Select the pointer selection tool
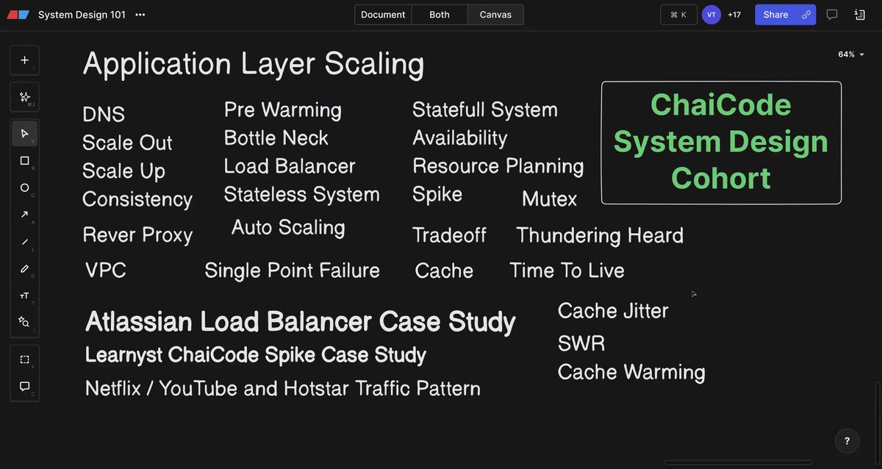This screenshot has height=469, width=882. 24,133
